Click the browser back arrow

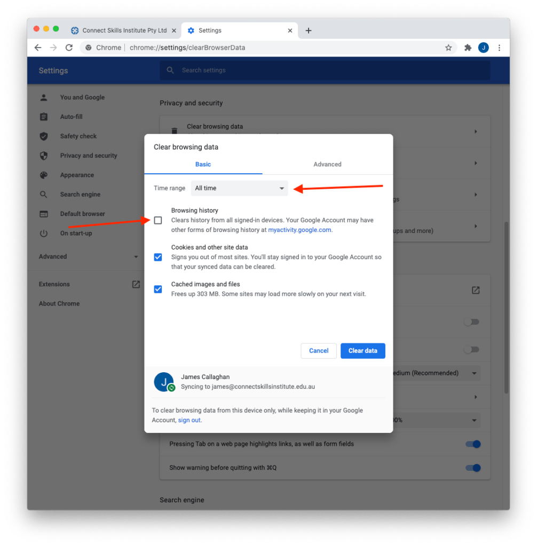(38, 47)
